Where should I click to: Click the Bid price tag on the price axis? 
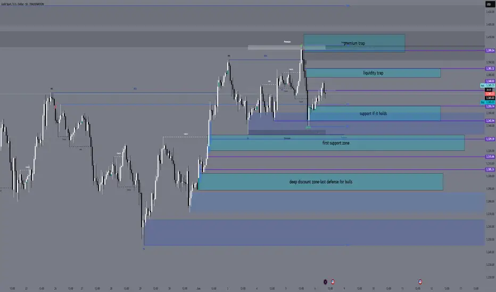tap(487, 102)
